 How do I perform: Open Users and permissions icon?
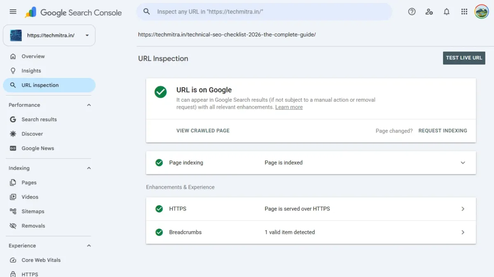429,12
